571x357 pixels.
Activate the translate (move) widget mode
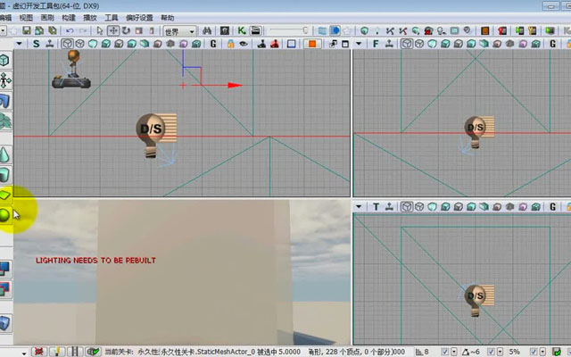click(113, 30)
